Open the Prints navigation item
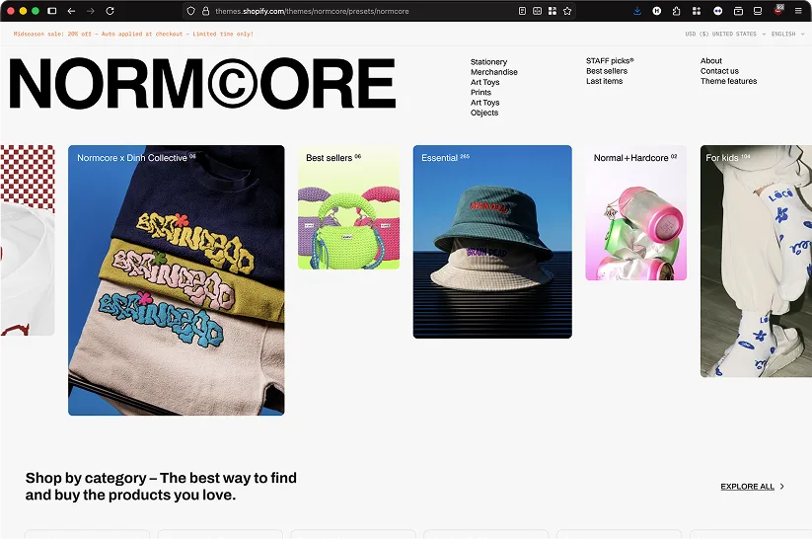 480,92
